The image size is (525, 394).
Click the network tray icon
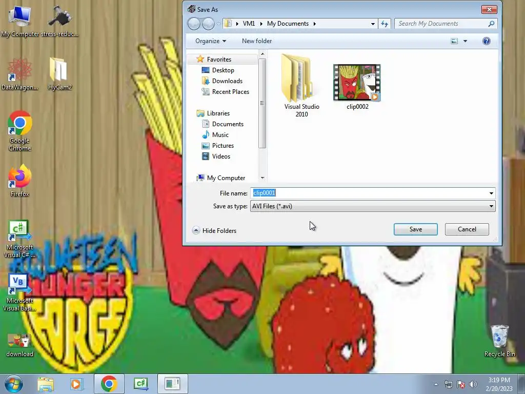pos(448,384)
